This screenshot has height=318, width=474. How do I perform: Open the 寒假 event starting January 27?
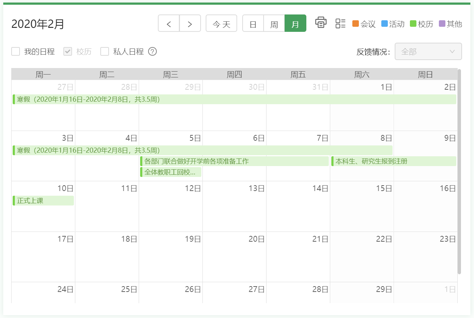234,99
